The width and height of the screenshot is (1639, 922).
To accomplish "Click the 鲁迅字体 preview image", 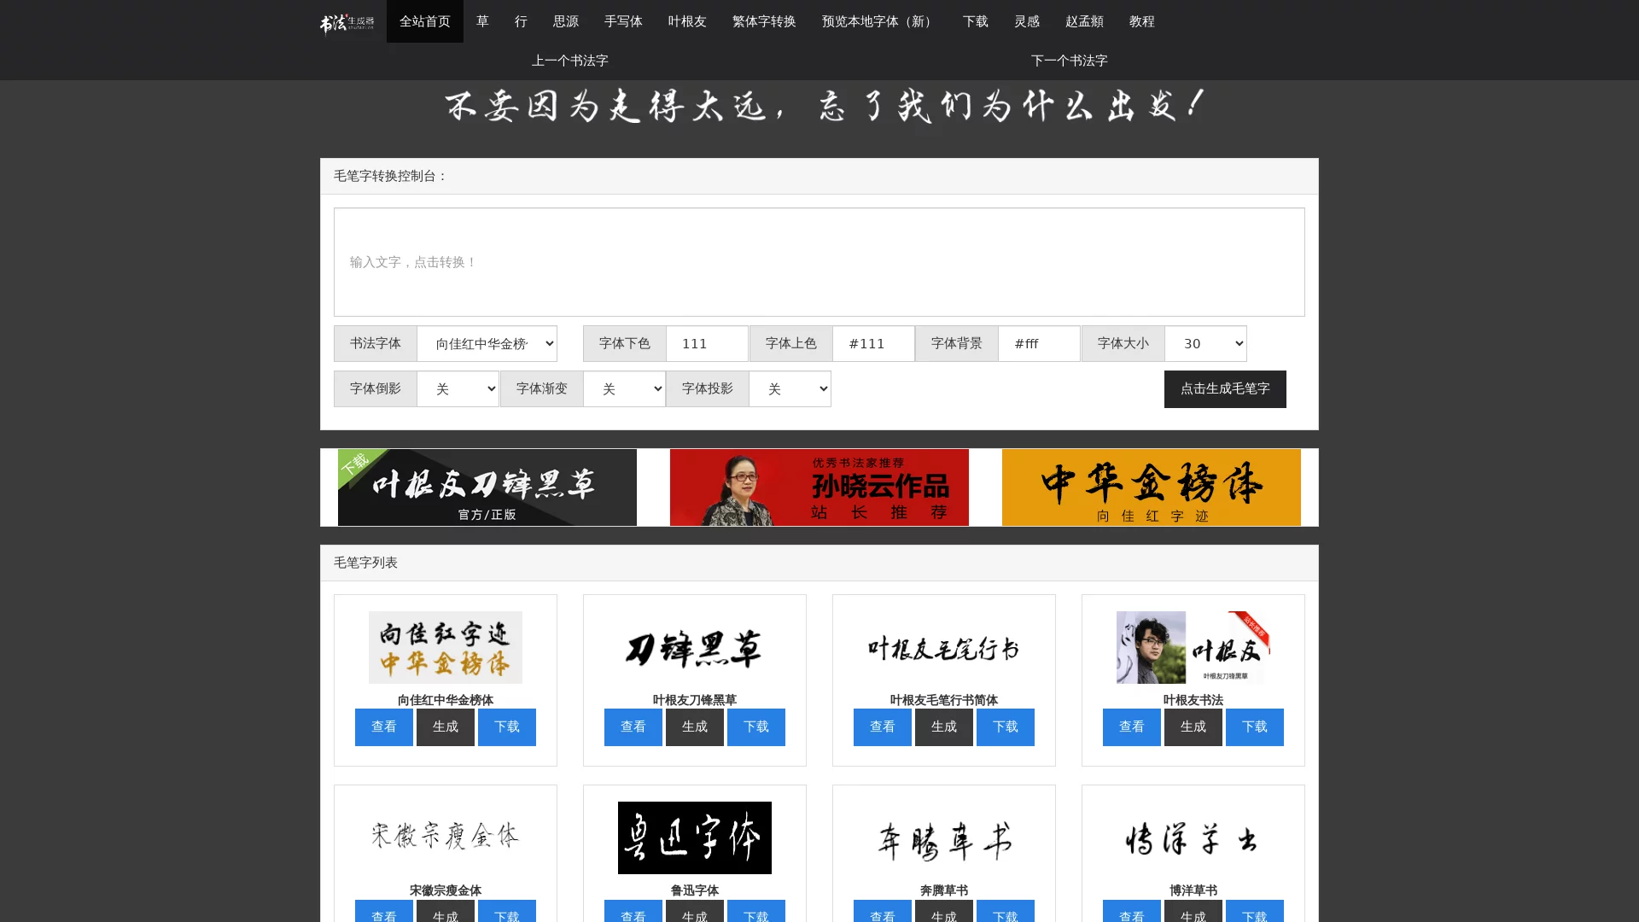I will (x=694, y=838).
